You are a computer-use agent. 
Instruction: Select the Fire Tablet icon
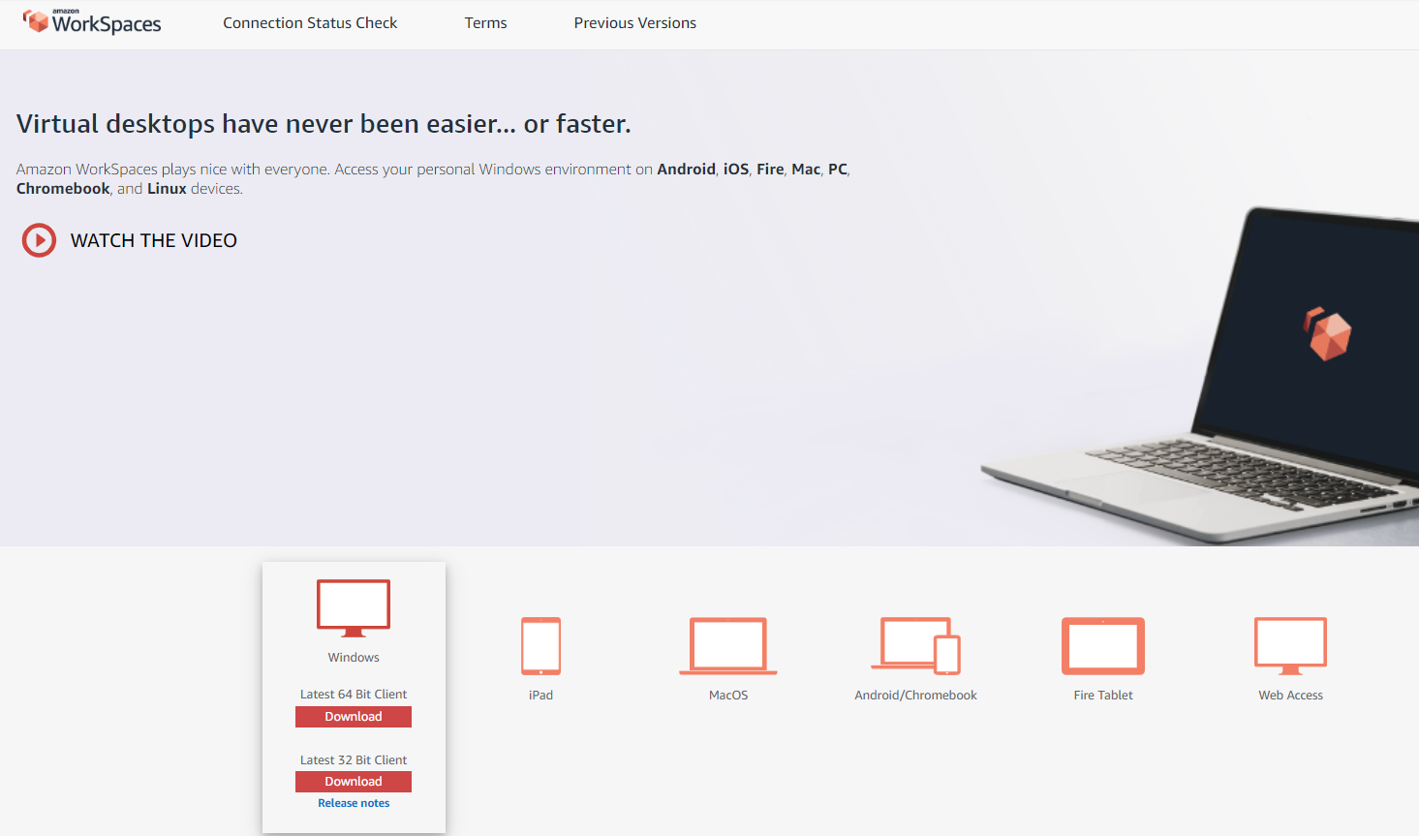click(1103, 646)
